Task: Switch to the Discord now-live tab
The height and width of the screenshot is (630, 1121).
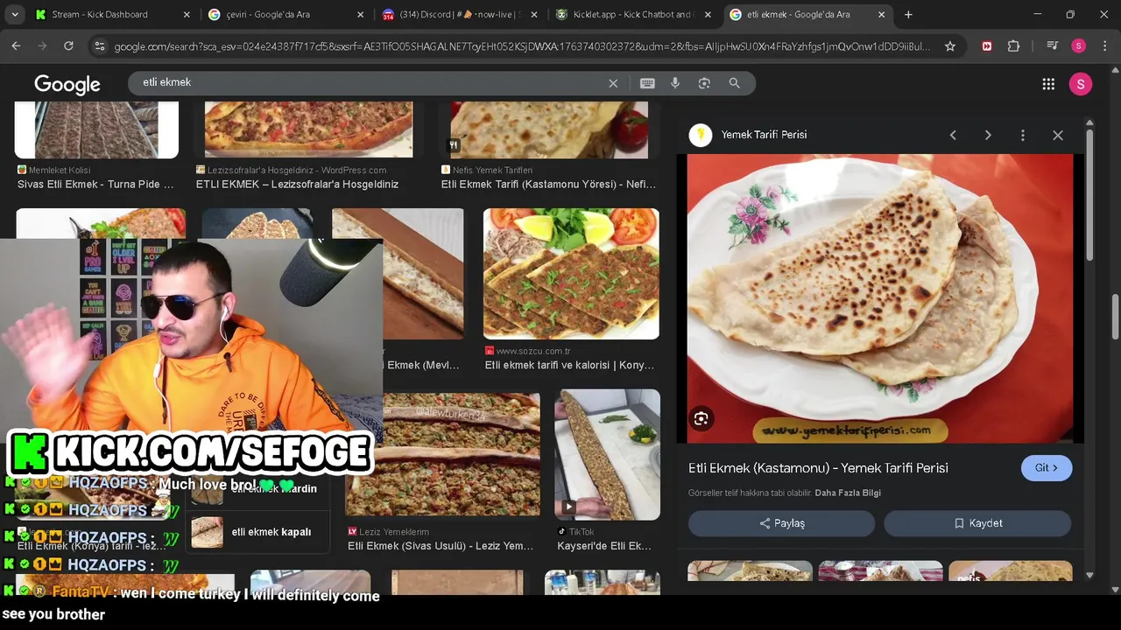Action: coord(460,14)
